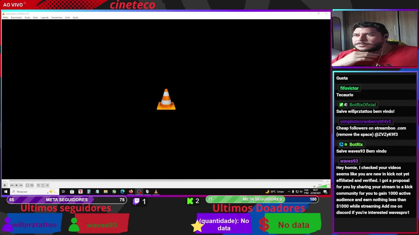
Task: Click the network tray icon
Action: point(297,192)
